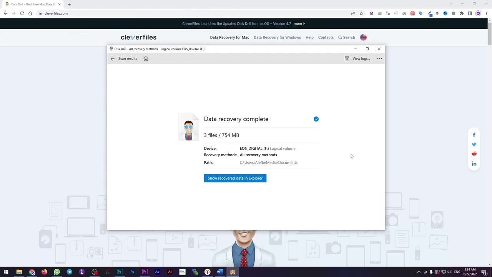Screen dimensions: 492x277
Task: Share page on Facebook
Action: coord(474,135)
